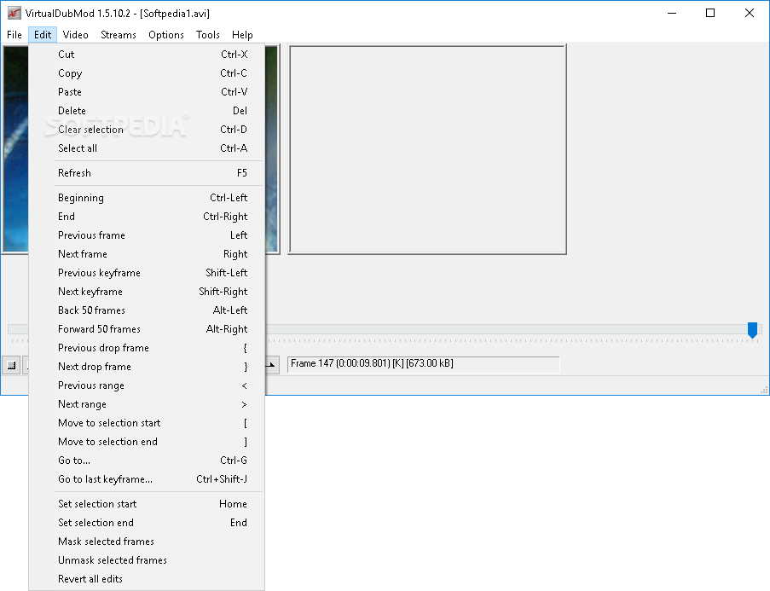Select Revert all edits
The width and height of the screenshot is (770, 591).
147,579
